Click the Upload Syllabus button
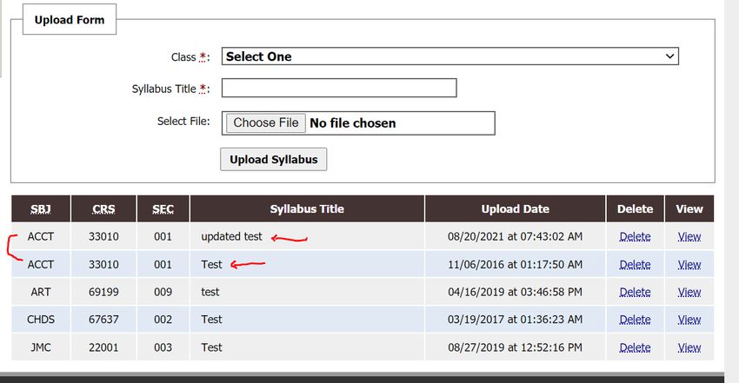 click(x=273, y=160)
